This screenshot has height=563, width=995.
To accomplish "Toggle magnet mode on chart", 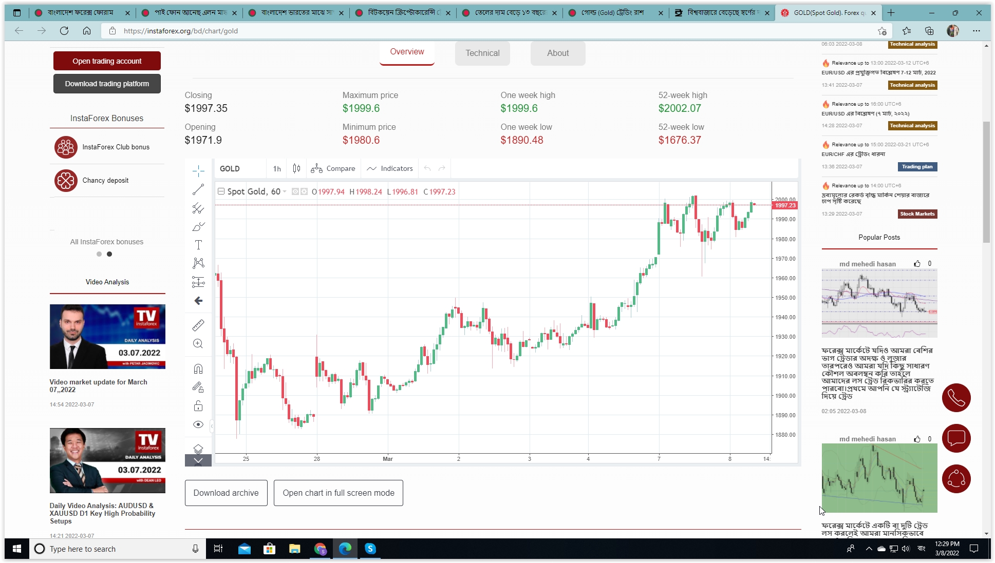I will 198,368.
